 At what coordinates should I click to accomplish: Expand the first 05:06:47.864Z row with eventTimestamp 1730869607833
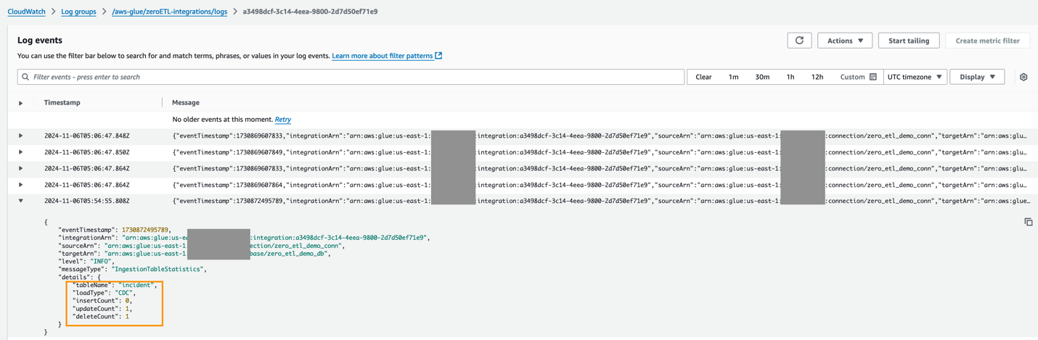point(20,168)
